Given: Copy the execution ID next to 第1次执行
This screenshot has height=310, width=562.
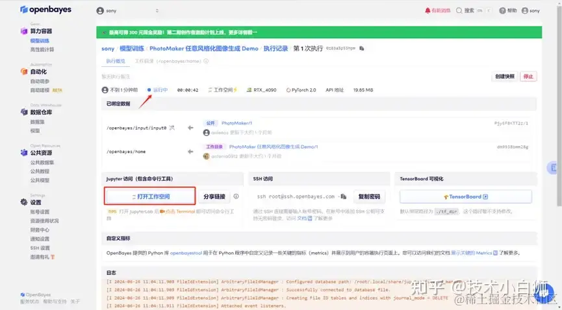Looking at the screenshot, I should pos(362,49).
